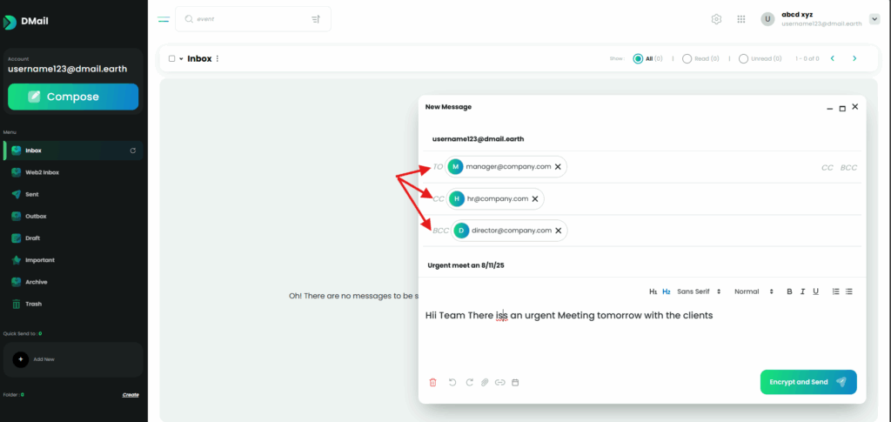
Task: Click the Encrypt and Send button
Action: point(807,382)
